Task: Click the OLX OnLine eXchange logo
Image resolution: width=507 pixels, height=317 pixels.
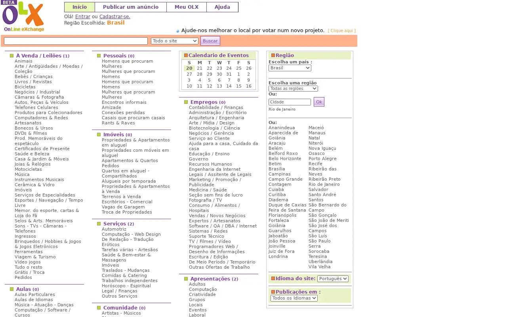Action: pos(23,16)
